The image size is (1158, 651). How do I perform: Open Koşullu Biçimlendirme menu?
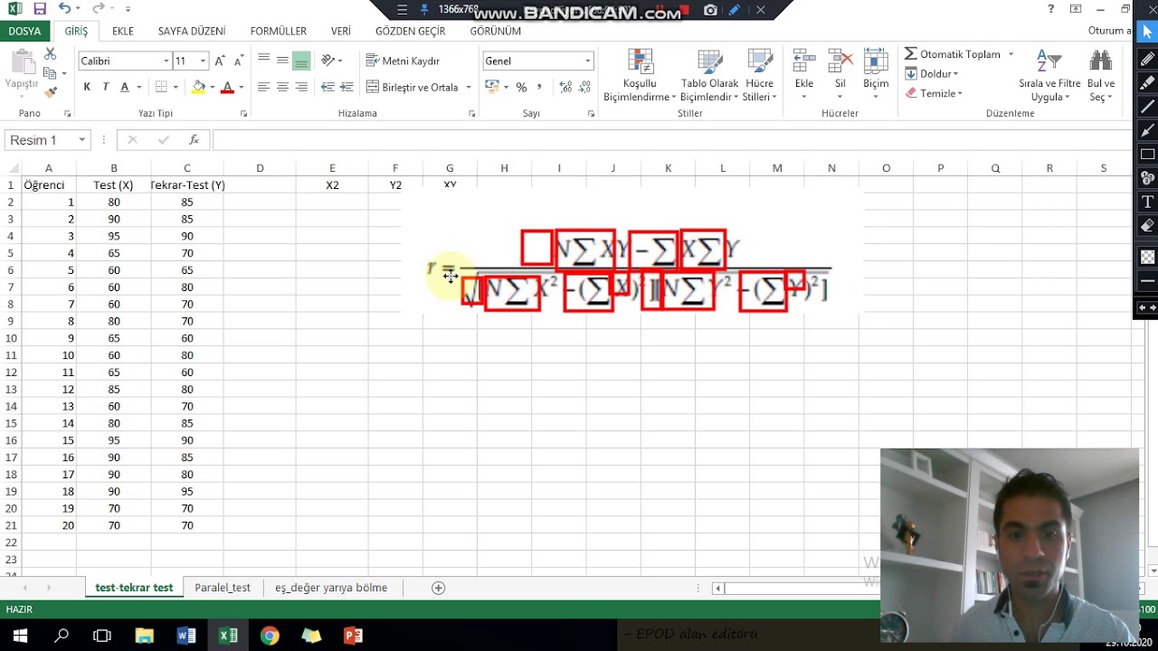click(640, 76)
